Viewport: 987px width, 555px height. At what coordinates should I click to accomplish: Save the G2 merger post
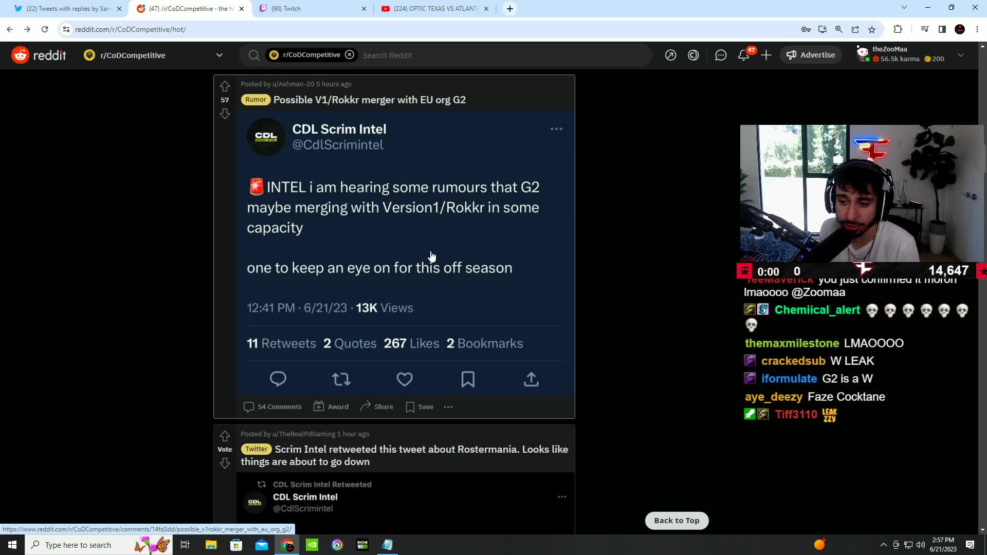420,406
